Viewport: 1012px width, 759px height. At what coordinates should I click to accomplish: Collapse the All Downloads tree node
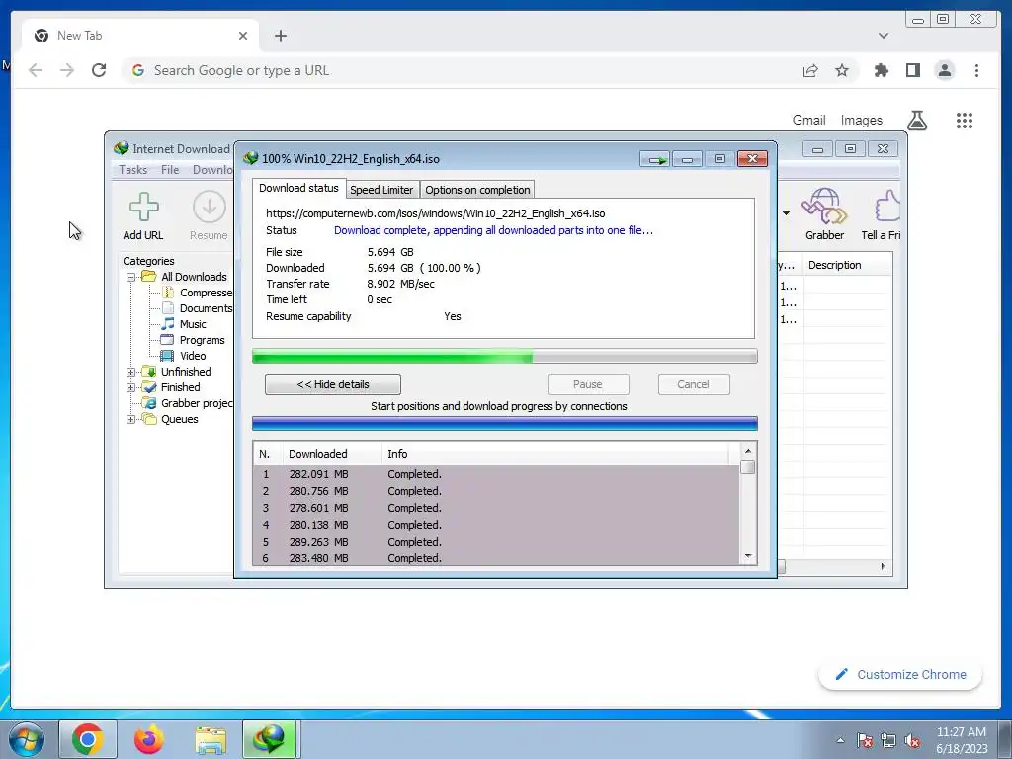(x=131, y=277)
